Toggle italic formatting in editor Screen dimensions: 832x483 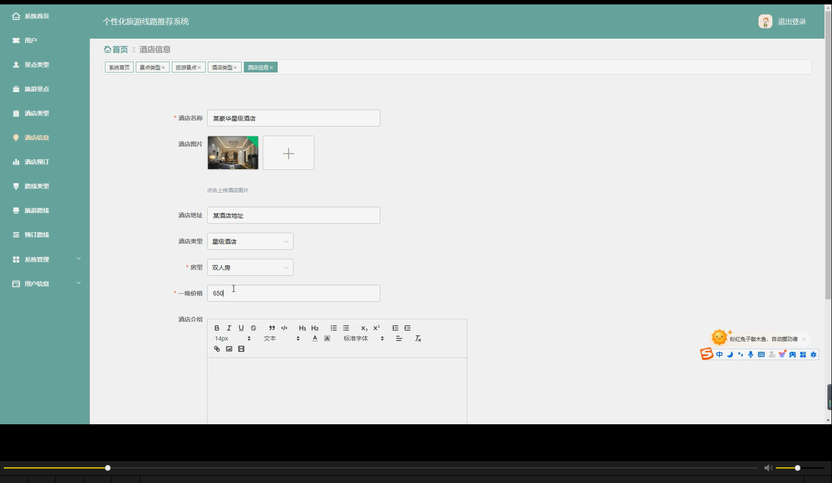click(x=229, y=328)
